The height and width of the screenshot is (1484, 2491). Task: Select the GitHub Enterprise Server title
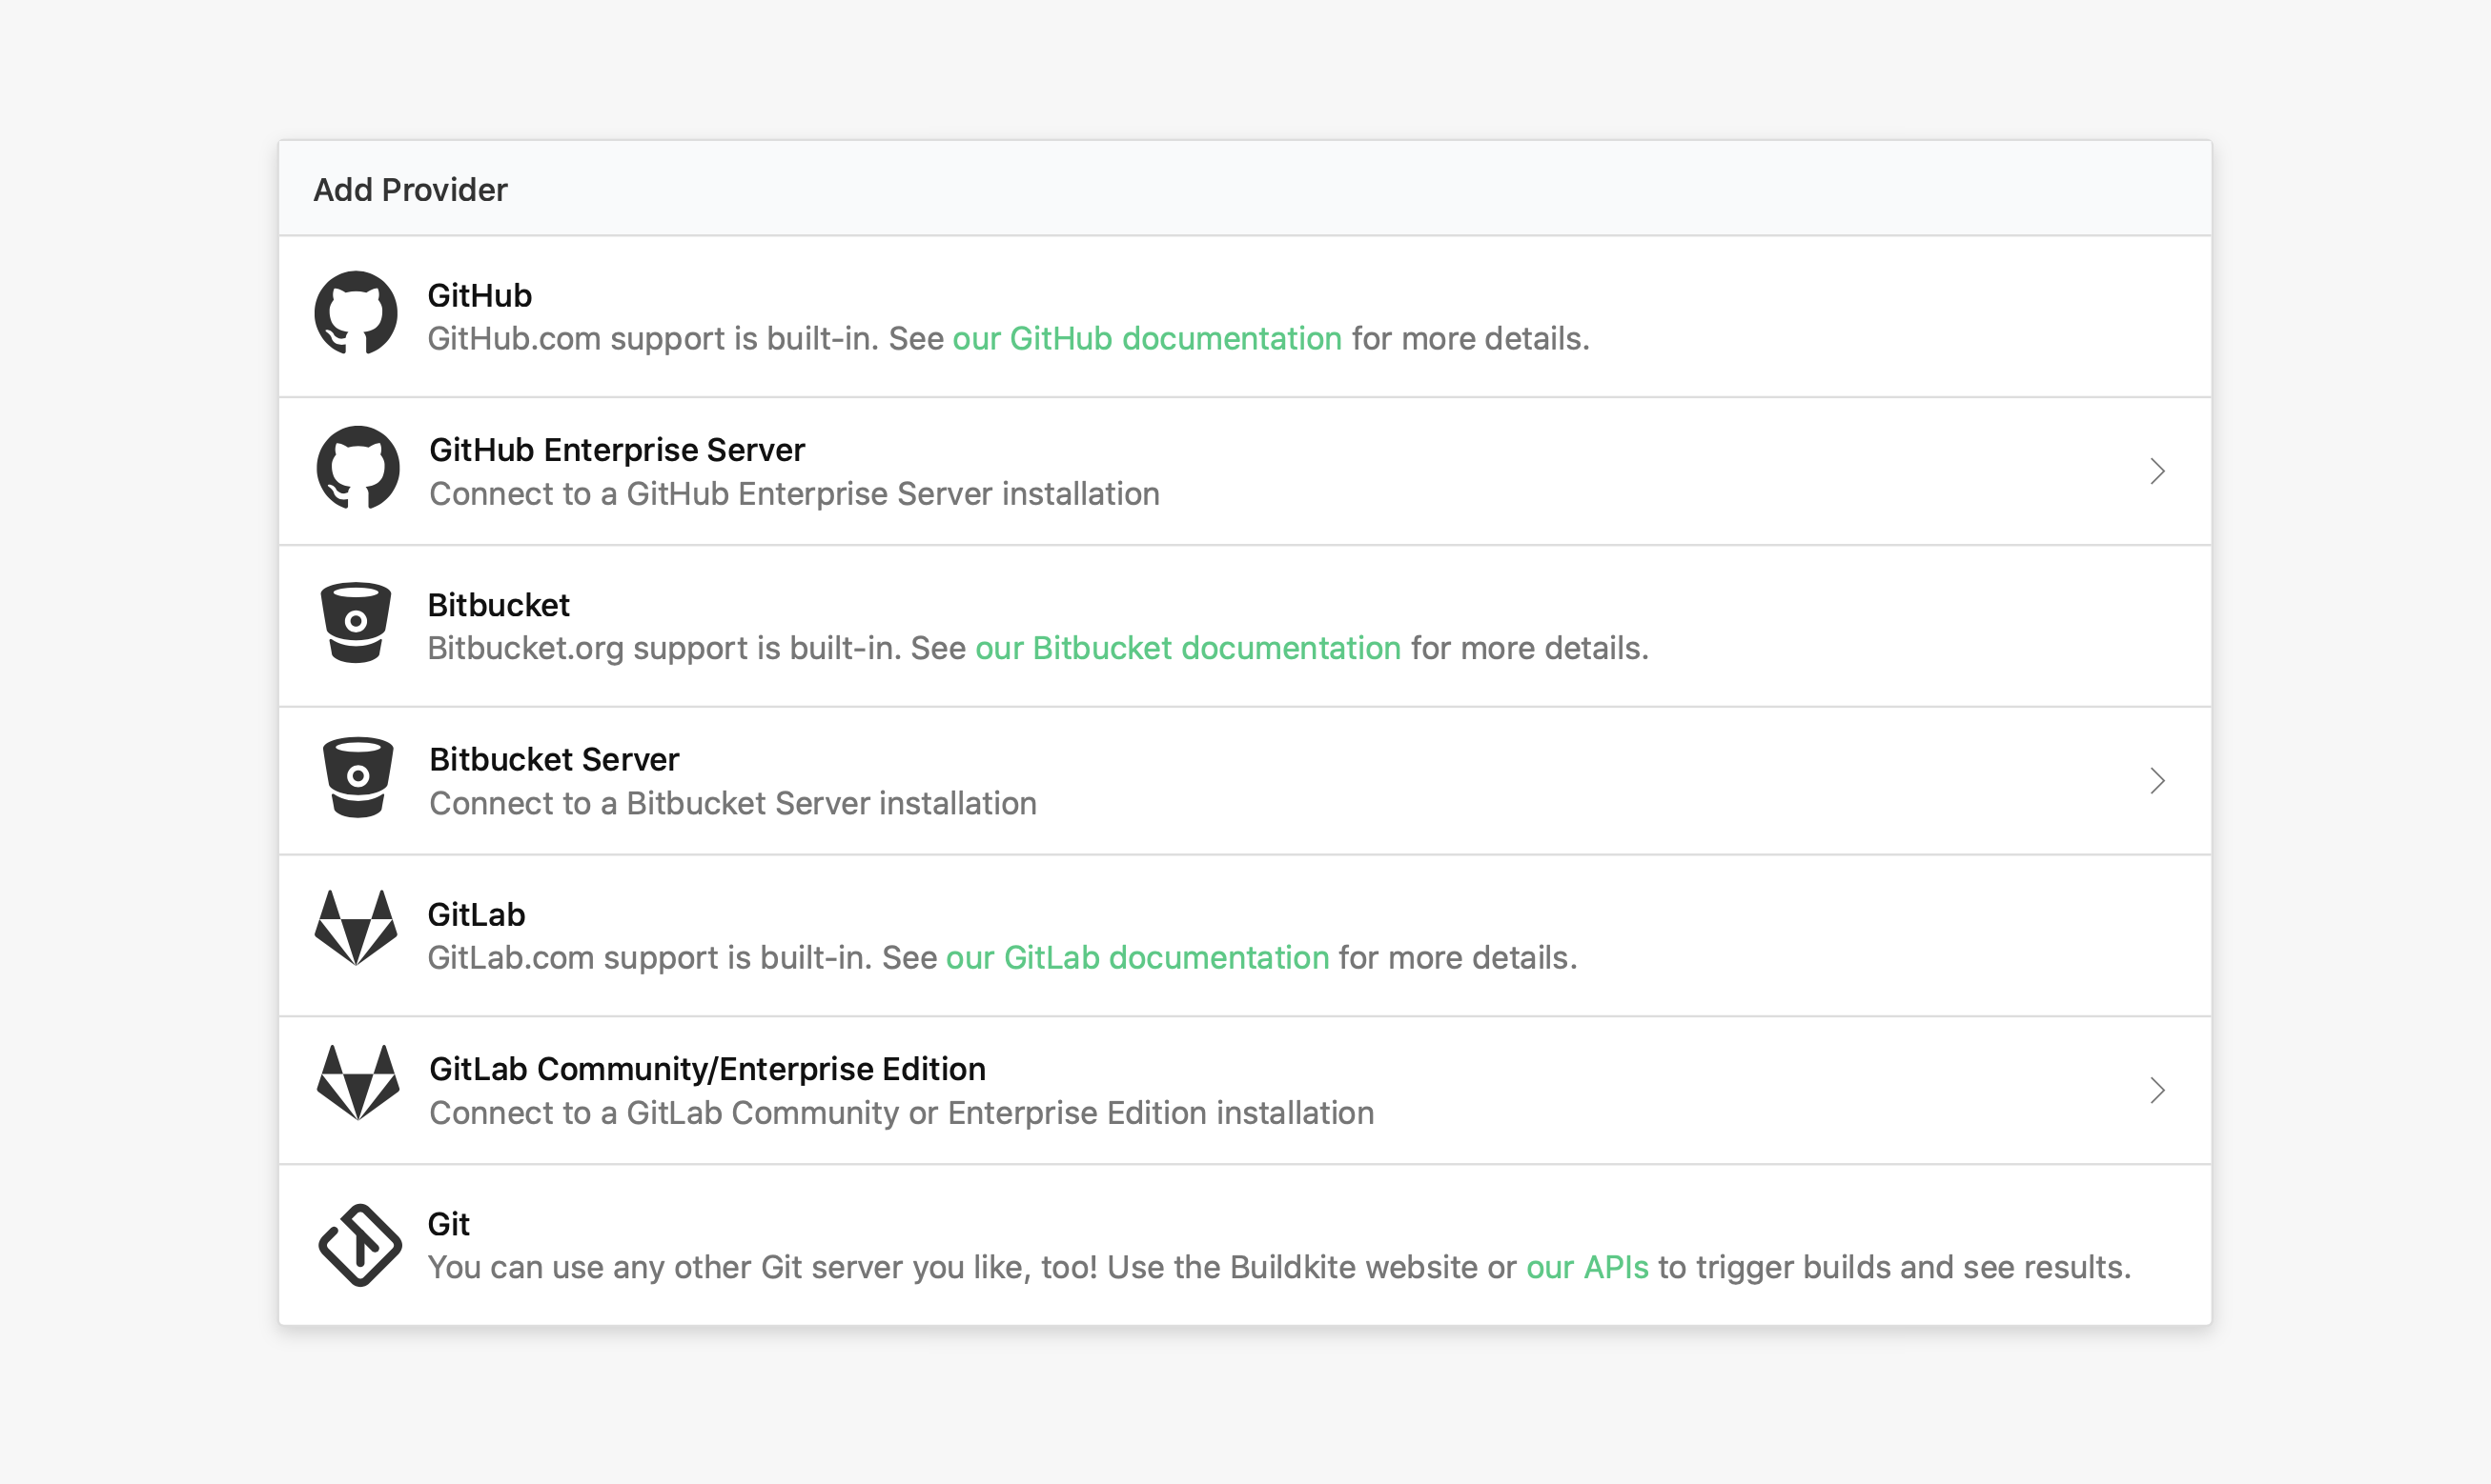(617, 450)
